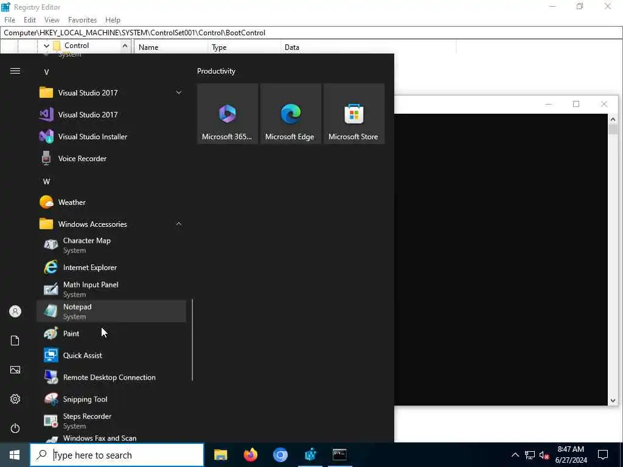Image resolution: width=623 pixels, height=467 pixels.
Task: Click the Windows Start button
Action: 15,455
